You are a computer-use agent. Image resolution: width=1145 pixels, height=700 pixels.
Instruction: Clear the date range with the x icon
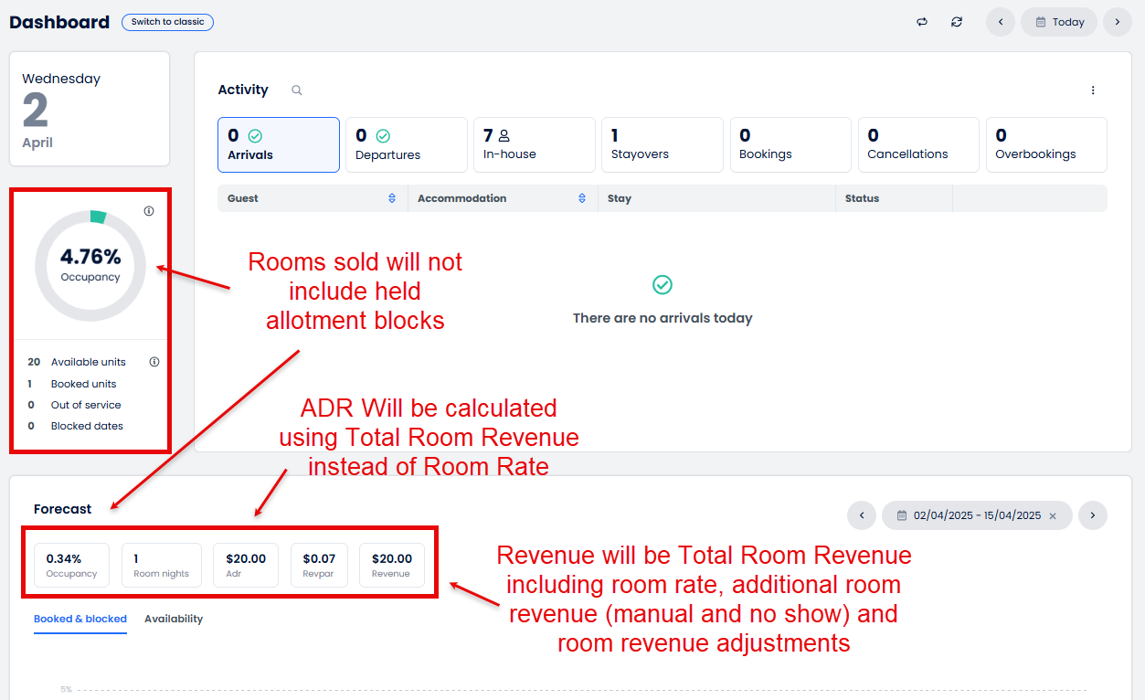pyautogui.click(x=1051, y=514)
